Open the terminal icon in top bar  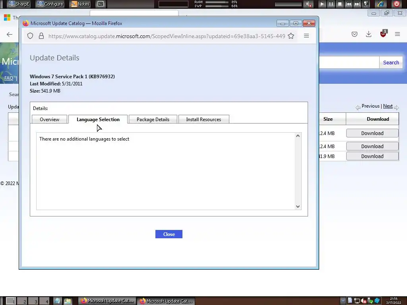pyautogui.click(x=101, y=4)
